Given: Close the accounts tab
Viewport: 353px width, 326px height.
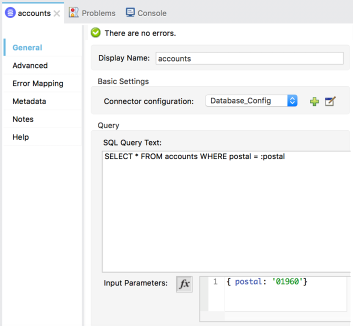Looking at the screenshot, I should pos(56,13).
